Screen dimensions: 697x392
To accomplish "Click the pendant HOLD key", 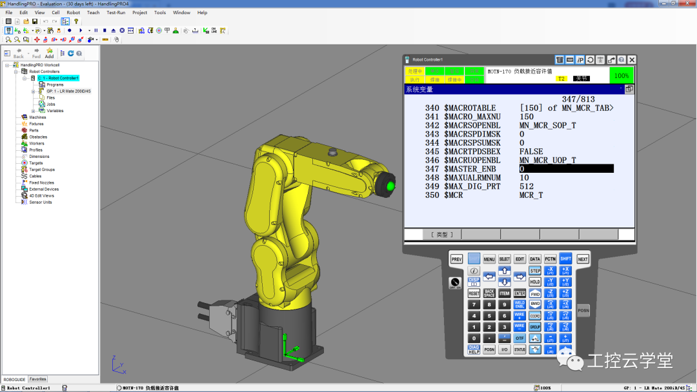I will coord(535,282).
